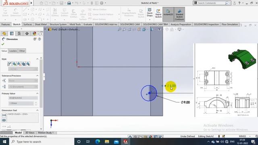Viewport: 258px width, 145px height.
Task: Click the primary value 1.00mm field
Action: [x=21, y=103]
